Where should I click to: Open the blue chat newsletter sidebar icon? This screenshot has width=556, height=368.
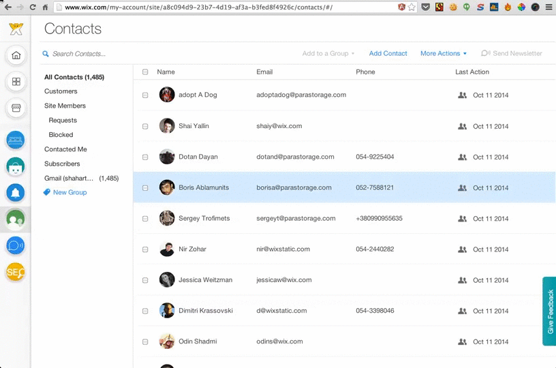tap(16, 245)
